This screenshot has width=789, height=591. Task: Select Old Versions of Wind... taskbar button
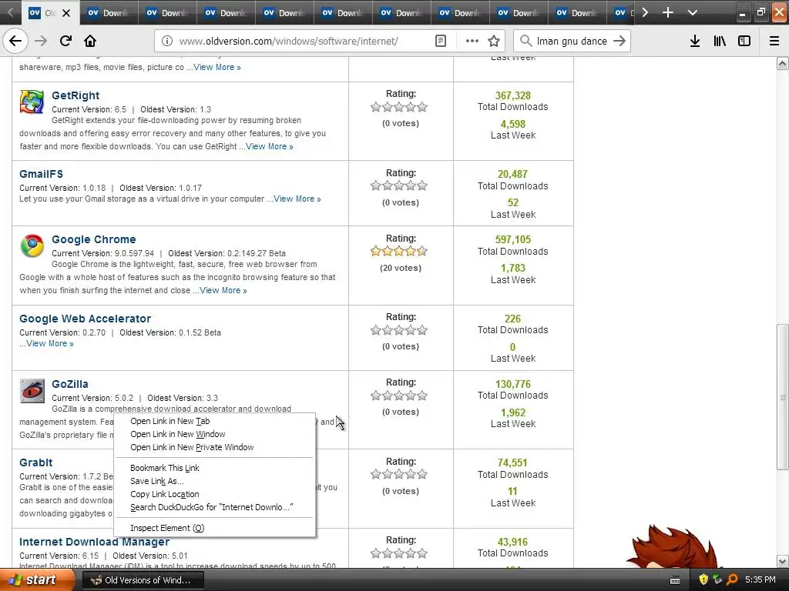pos(143,580)
